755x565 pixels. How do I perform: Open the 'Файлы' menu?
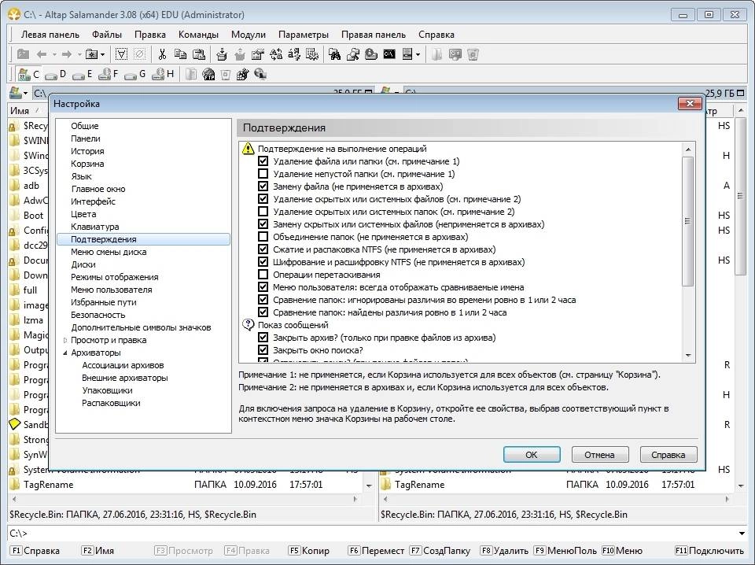(107, 35)
